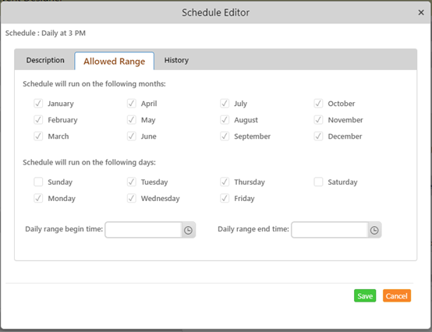Switch to the Description tab

click(x=45, y=60)
